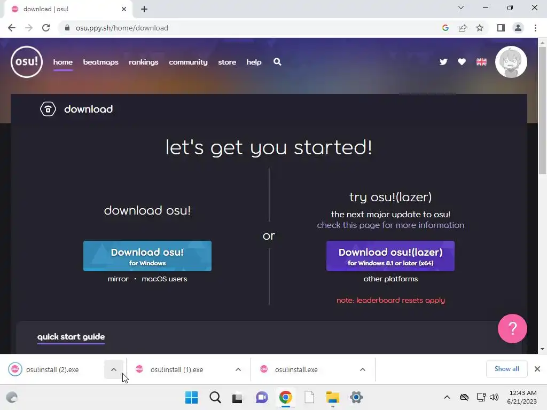Toggle the browser side panel icon
Viewport: 547px width, 410px height.
coord(501,28)
